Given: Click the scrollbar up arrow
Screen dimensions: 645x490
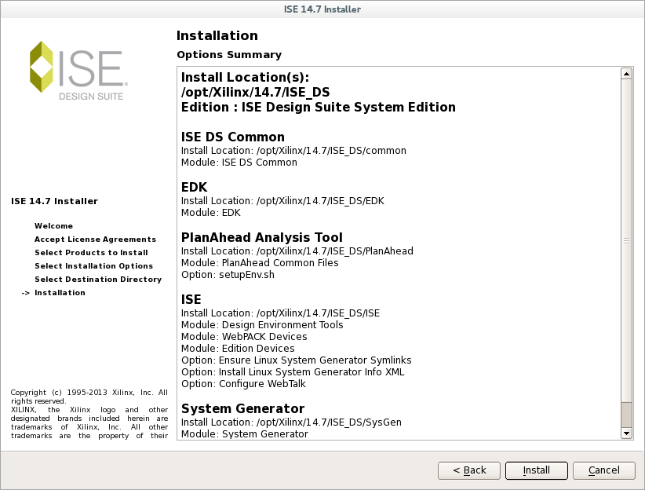Looking at the screenshot, I should 626,74.
